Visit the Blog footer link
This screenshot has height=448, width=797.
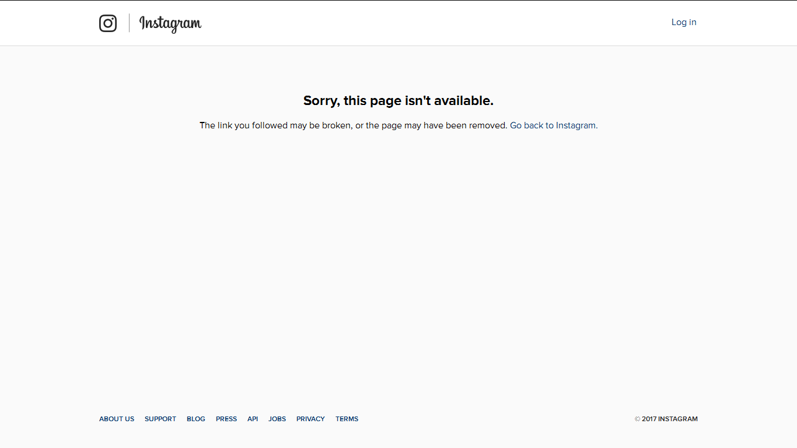pyautogui.click(x=196, y=419)
